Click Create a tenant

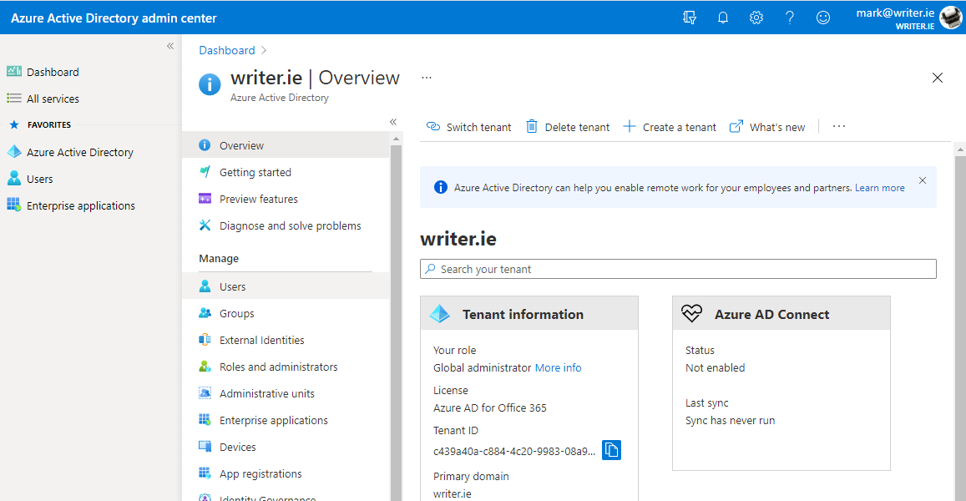pyautogui.click(x=670, y=127)
